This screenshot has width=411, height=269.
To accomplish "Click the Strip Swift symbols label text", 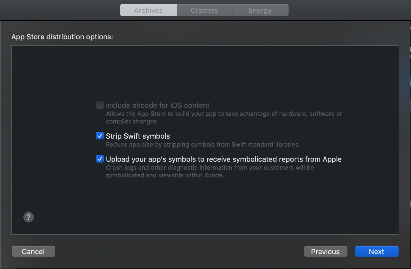I will coord(138,136).
